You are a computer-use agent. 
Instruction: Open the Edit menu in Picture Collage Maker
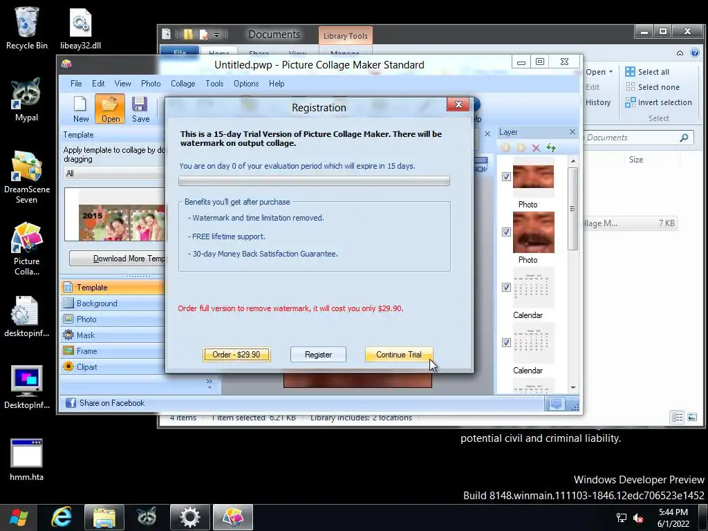click(98, 84)
